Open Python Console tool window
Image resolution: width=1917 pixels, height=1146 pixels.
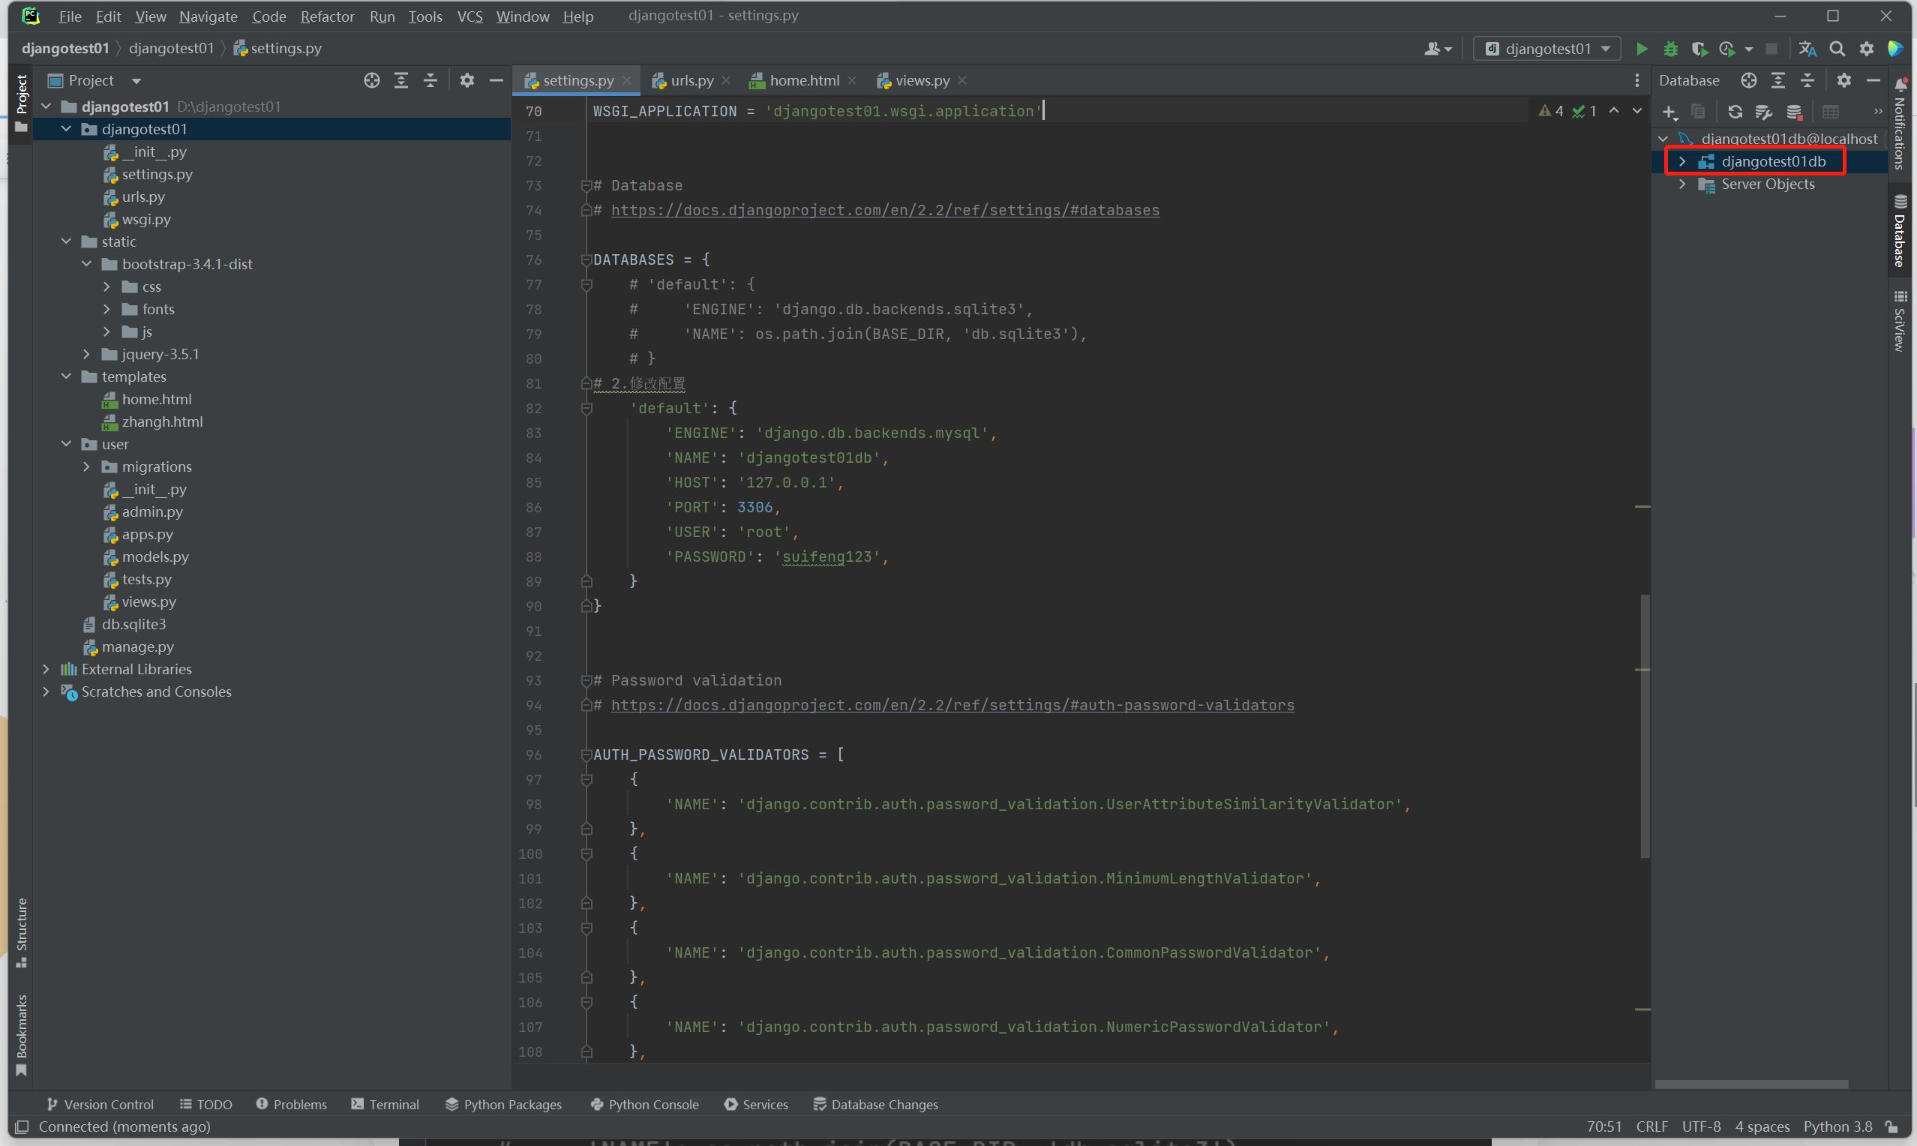pos(645,1104)
